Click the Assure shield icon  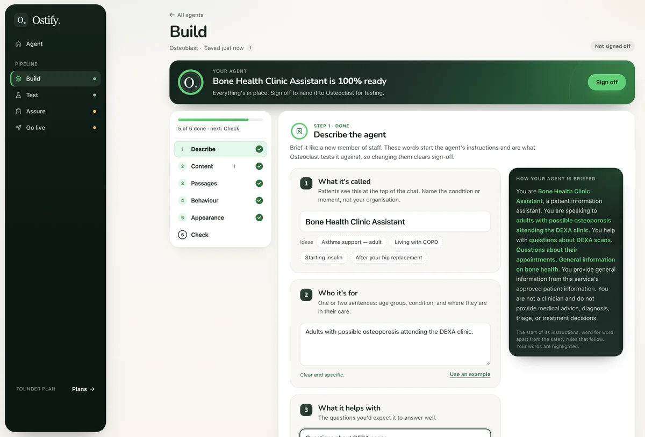(19, 112)
